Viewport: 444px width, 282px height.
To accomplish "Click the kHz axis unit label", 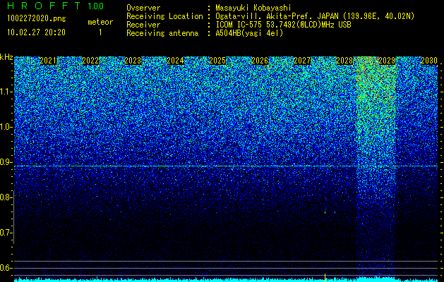I will [x=6, y=57].
